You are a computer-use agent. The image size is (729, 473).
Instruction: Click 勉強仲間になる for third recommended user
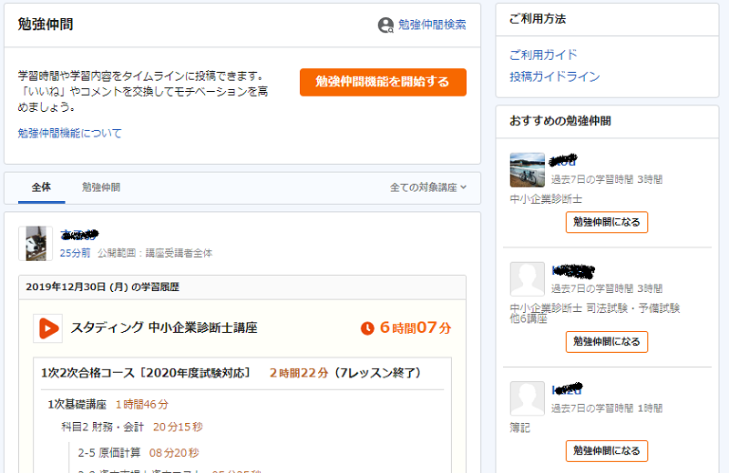click(x=606, y=450)
